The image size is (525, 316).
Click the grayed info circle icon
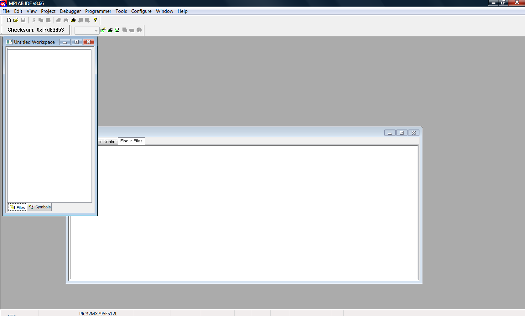[139, 30]
